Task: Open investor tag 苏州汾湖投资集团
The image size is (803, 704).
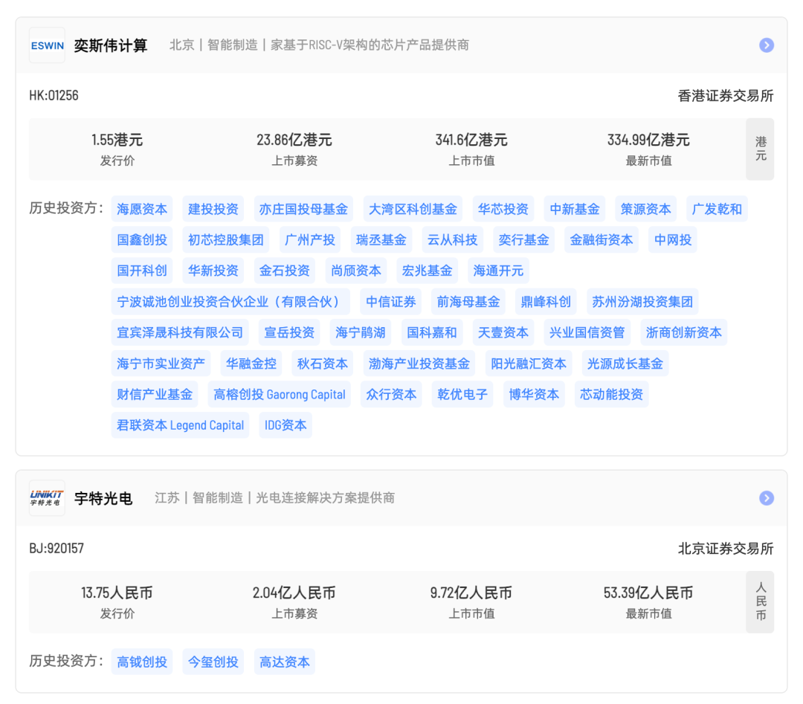Action: (642, 302)
